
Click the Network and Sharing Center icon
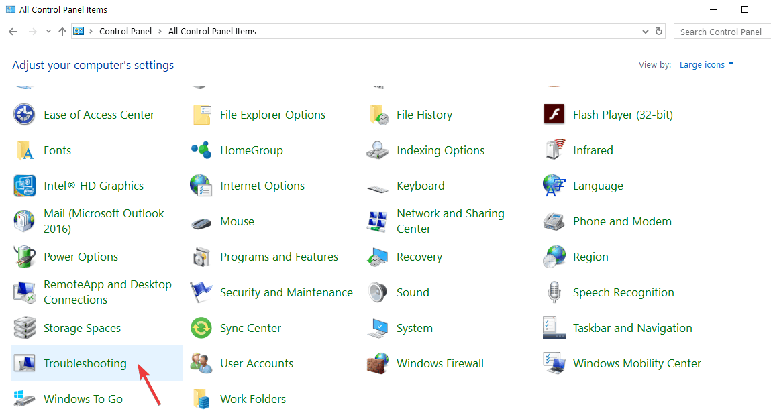[378, 221]
